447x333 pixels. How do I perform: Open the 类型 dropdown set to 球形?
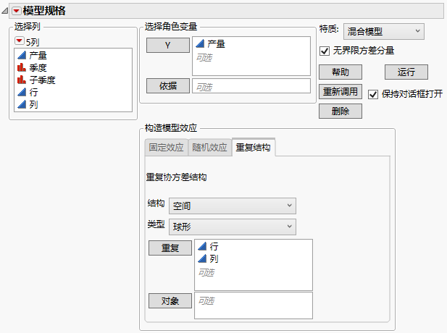(232, 227)
